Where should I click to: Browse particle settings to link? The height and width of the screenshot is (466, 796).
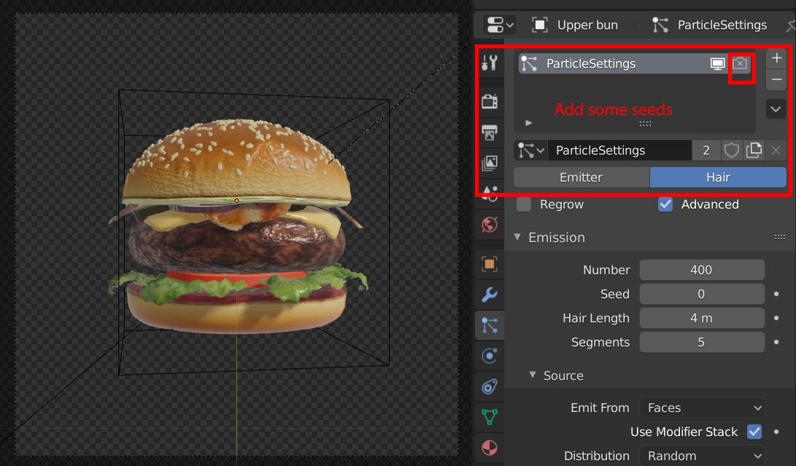530,150
